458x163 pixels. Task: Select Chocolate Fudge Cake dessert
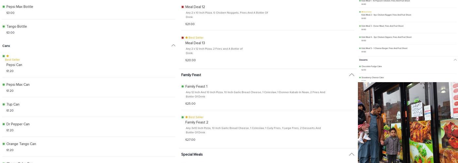371,67
